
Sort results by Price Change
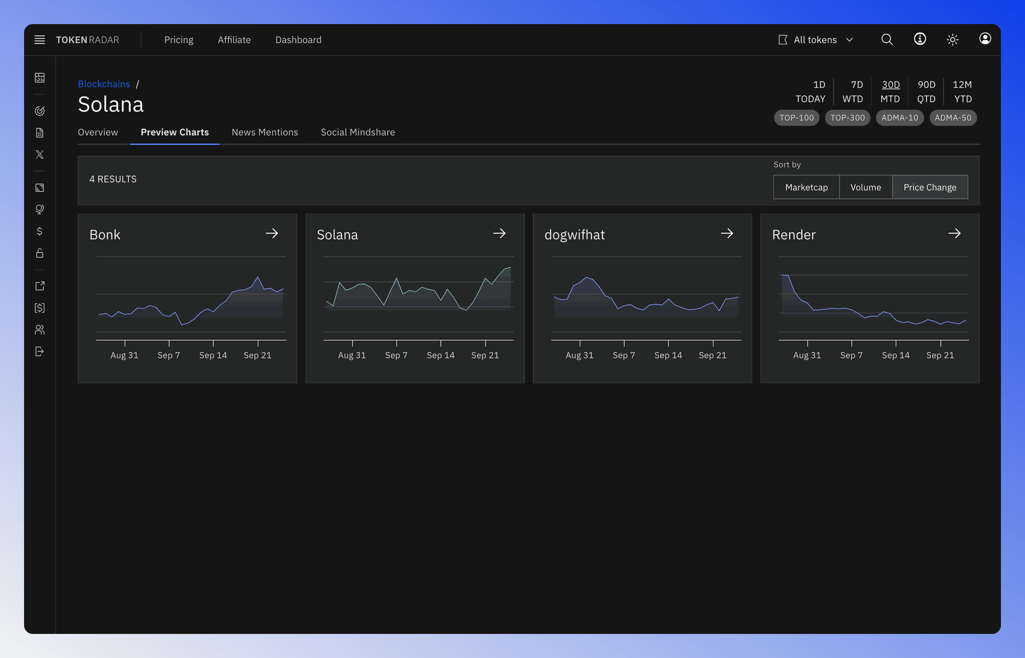click(x=930, y=187)
